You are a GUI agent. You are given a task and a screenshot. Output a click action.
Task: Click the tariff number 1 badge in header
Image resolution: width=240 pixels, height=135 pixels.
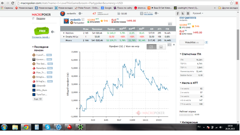click(142, 13)
